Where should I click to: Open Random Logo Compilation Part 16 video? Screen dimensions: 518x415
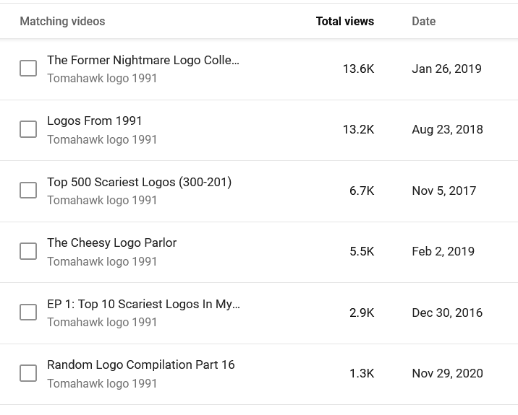(141, 365)
